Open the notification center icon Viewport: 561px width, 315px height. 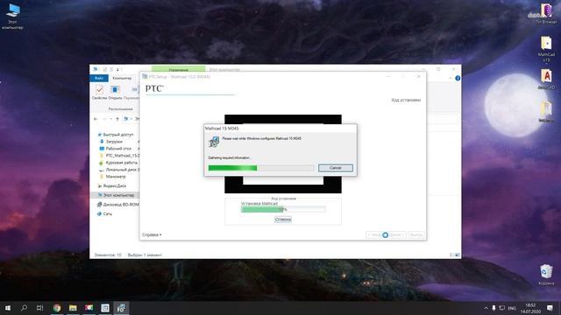(x=550, y=308)
